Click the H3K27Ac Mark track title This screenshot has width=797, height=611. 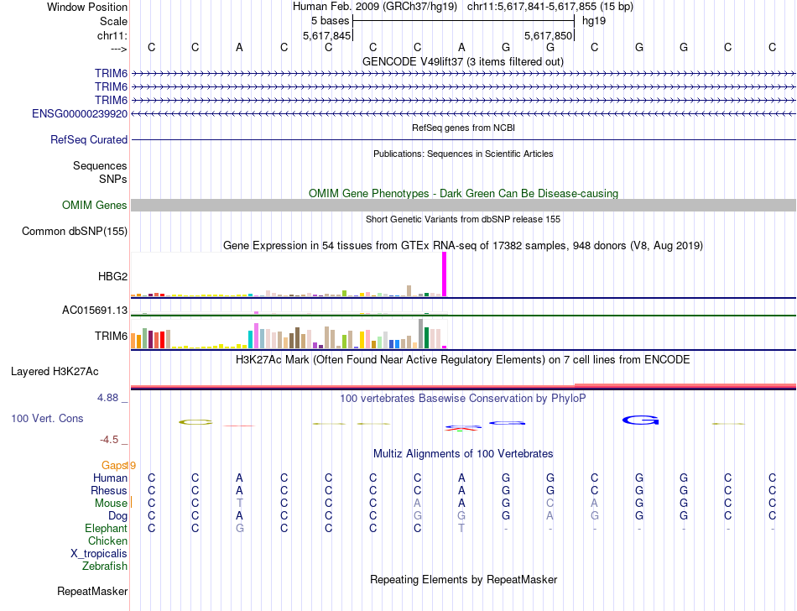click(463, 359)
